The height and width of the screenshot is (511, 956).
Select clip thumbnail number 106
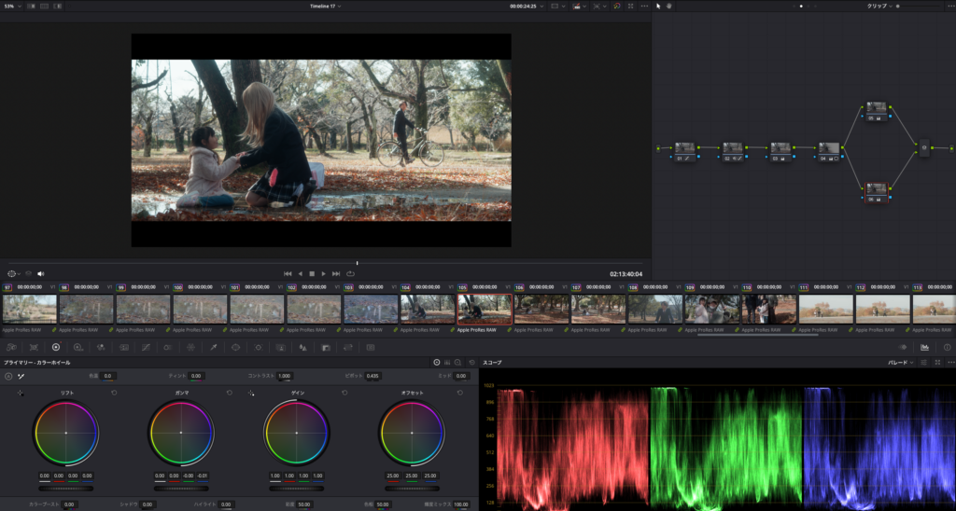pyautogui.click(x=541, y=309)
